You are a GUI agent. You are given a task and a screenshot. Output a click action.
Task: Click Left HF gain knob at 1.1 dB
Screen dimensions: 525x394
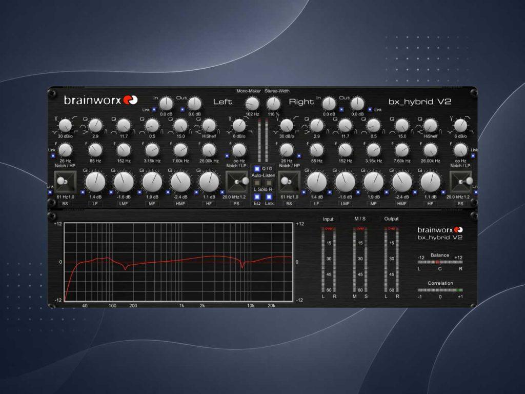[209, 182]
